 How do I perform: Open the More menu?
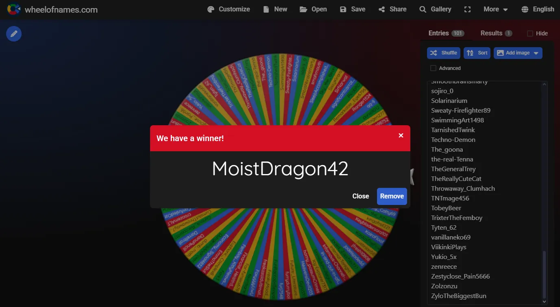(495, 9)
